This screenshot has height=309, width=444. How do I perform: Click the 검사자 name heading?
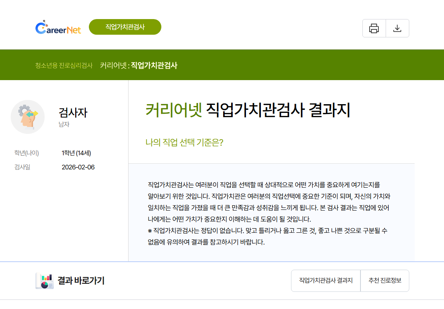click(x=73, y=113)
